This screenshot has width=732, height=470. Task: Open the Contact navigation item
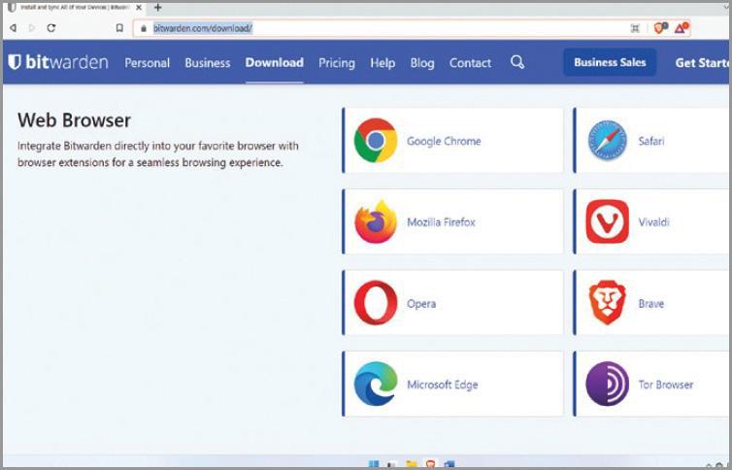click(470, 62)
